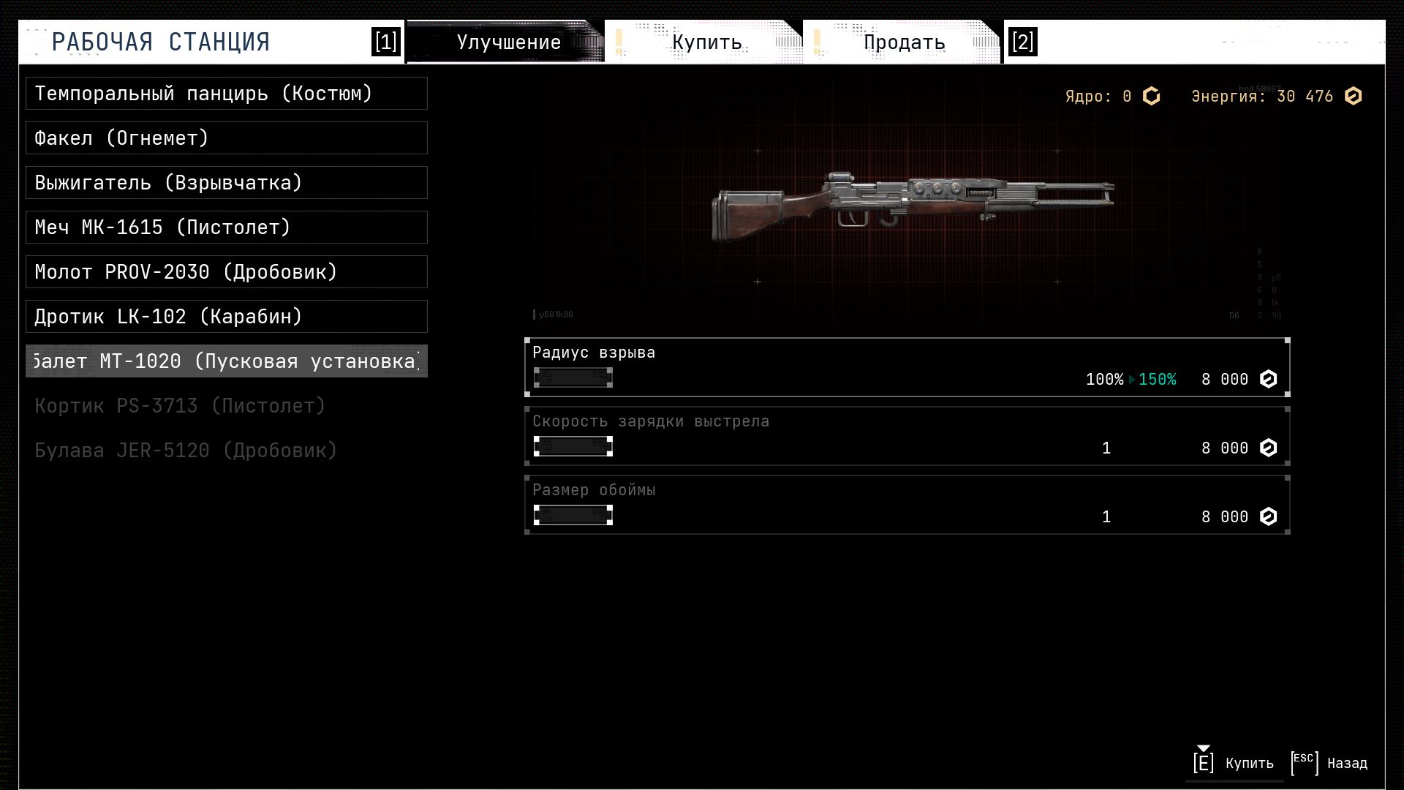Click Радиус взрыва upgrade progress bar
The height and width of the screenshot is (790, 1404).
[x=573, y=377]
